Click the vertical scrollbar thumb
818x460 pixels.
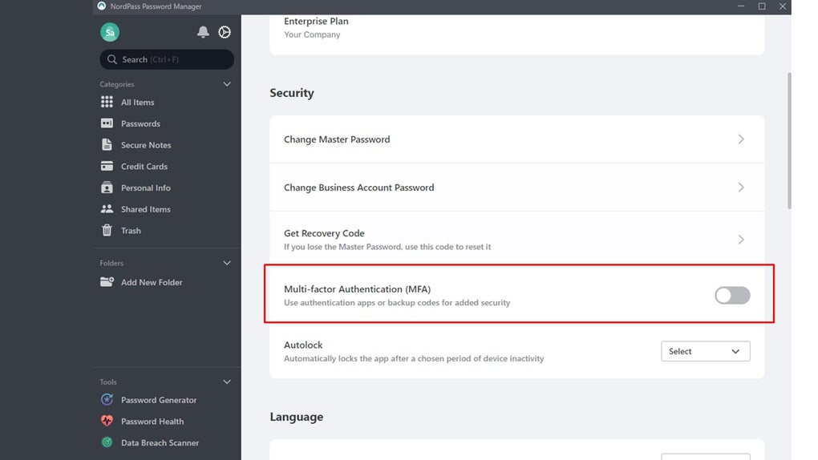pos(789,141)
